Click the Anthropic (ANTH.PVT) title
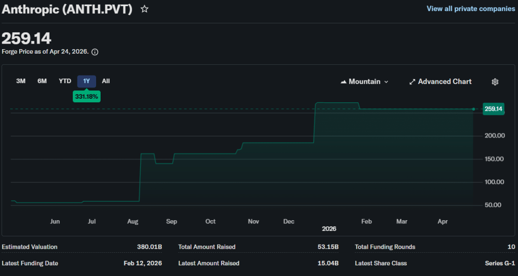This screenshot has height=276, width=518. pyautogui.click(x=67, y=9)
